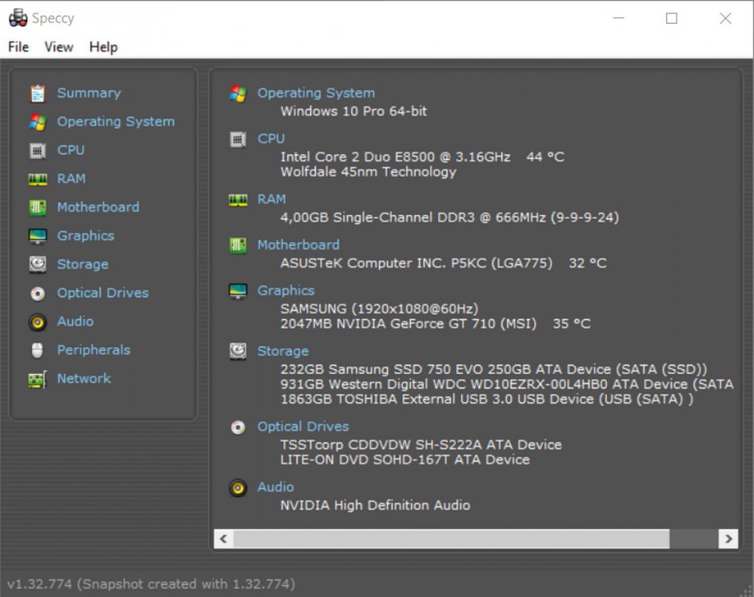Select the RAM stick icon in sidebar

[37, 178]
